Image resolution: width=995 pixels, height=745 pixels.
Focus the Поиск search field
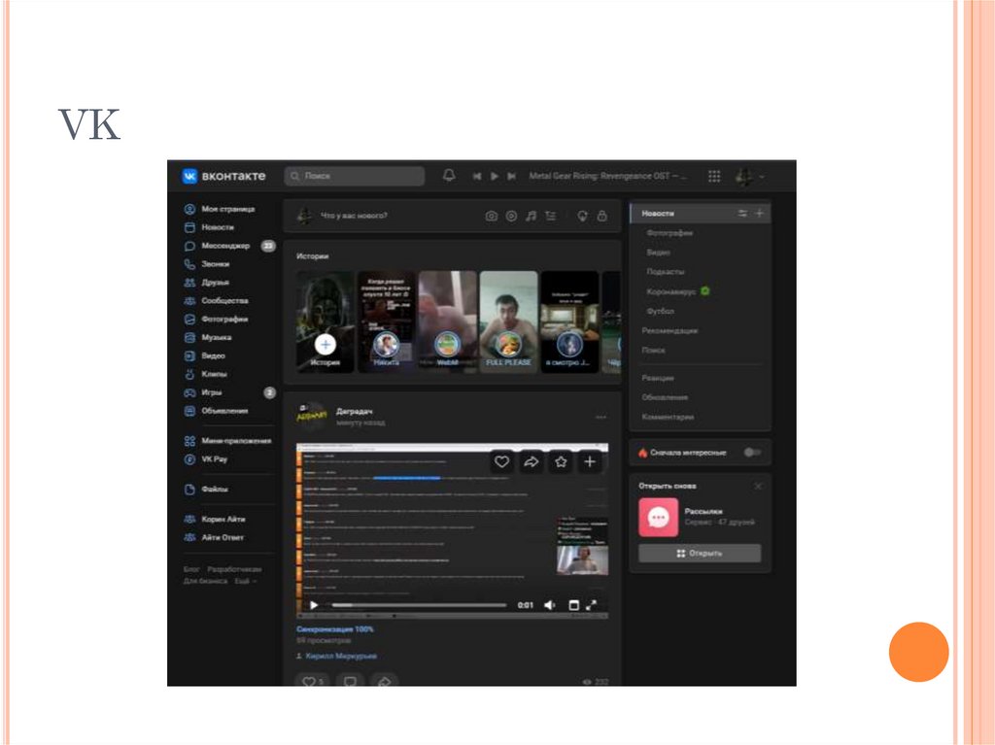click(355, 176)
